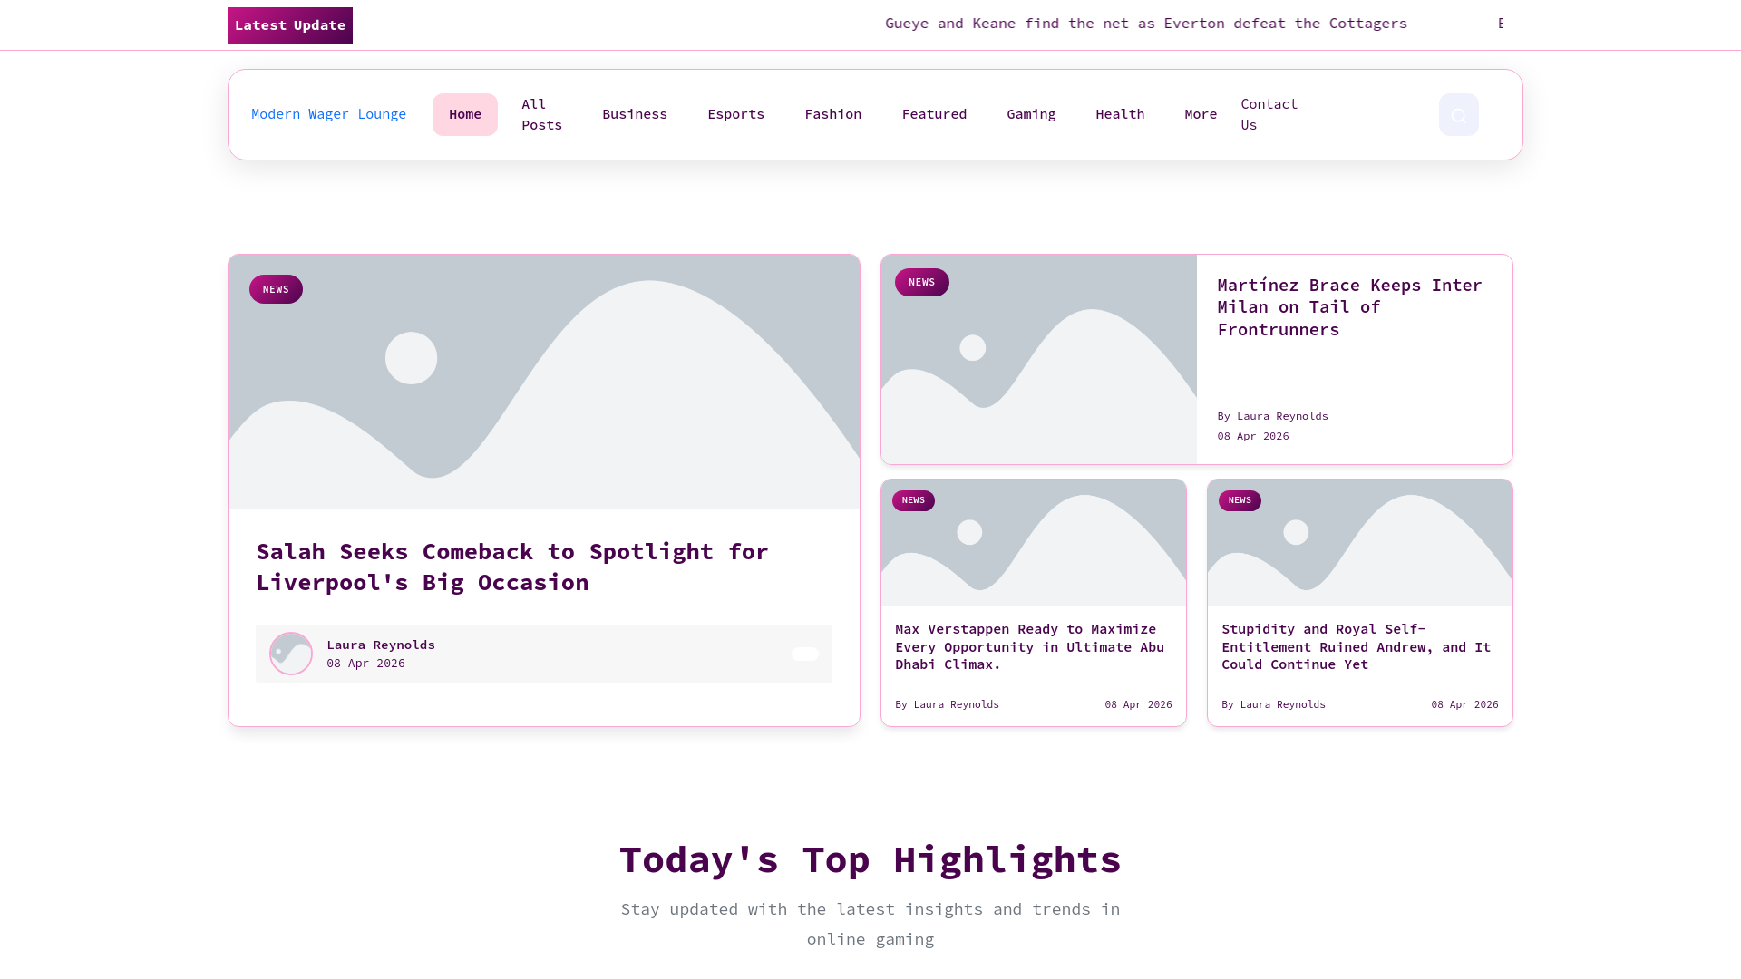Select the Fashion menu item
The image size is (1741, 979).
832,114
